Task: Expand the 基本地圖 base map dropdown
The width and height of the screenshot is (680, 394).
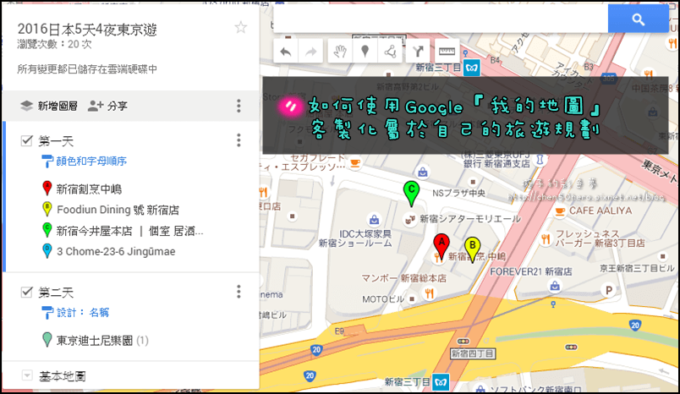Action: [x=27, y=375]
